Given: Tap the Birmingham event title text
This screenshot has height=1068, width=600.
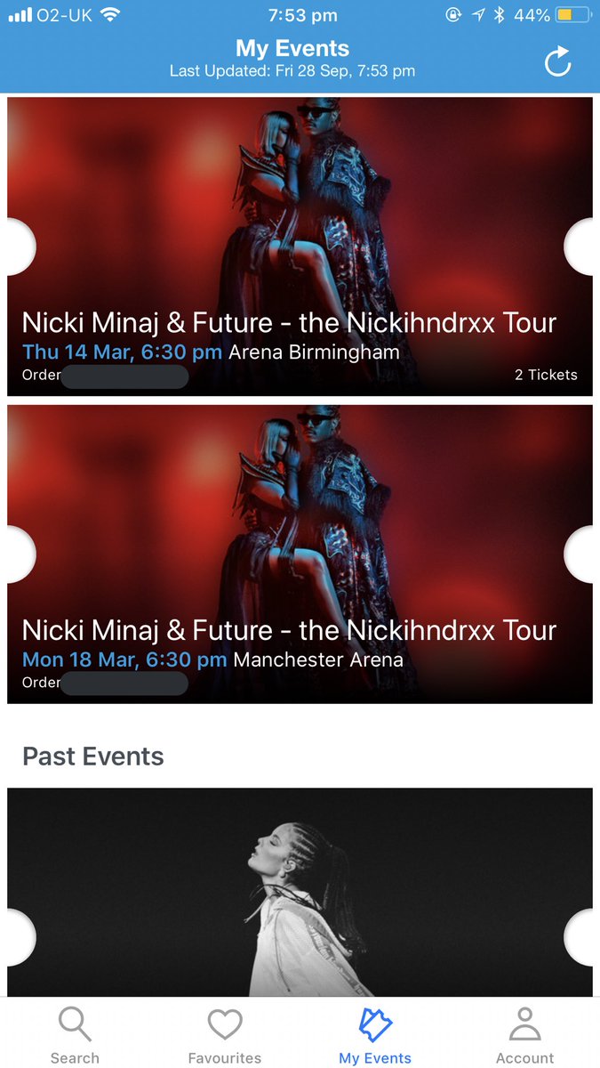Looking at the screenshot, I should 289,322.
